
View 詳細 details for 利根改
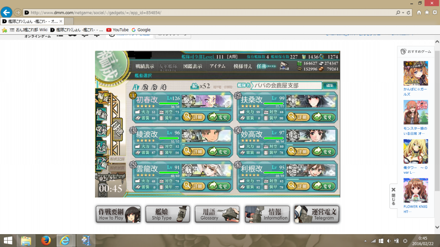(x=298, y=186)
